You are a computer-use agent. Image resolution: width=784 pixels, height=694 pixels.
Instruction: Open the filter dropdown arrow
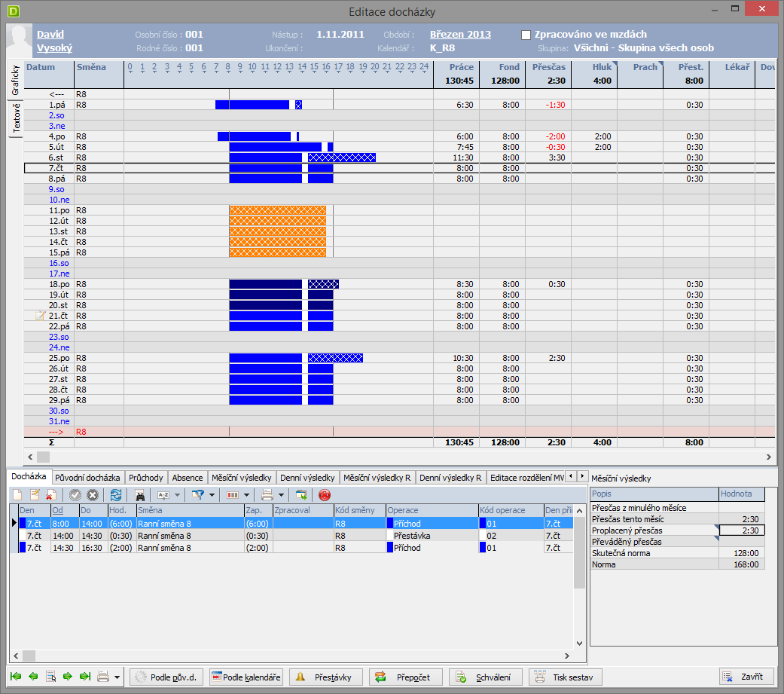point(212,495)
